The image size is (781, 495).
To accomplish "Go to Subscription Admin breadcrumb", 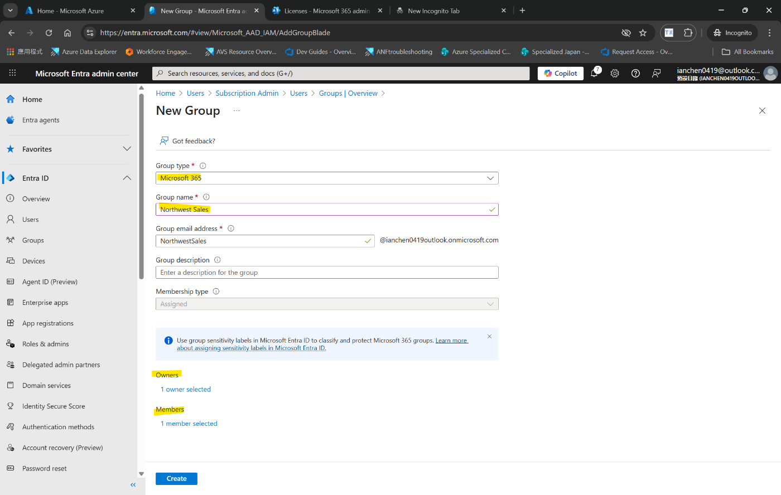I will [x=247, y=93].
